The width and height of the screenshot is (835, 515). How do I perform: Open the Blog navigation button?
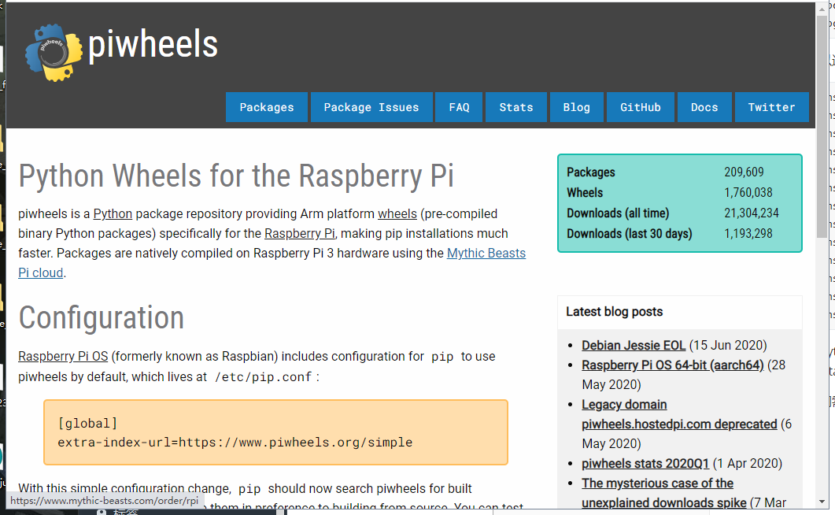click(576, 108)
